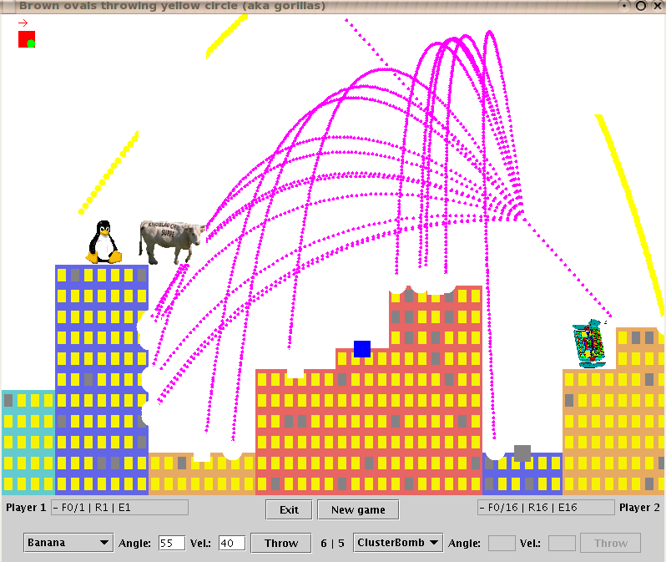Image resolution: width=666 pixels, height=562 pixels.
Task: Click the red wind indicator square
Action: 27,39
